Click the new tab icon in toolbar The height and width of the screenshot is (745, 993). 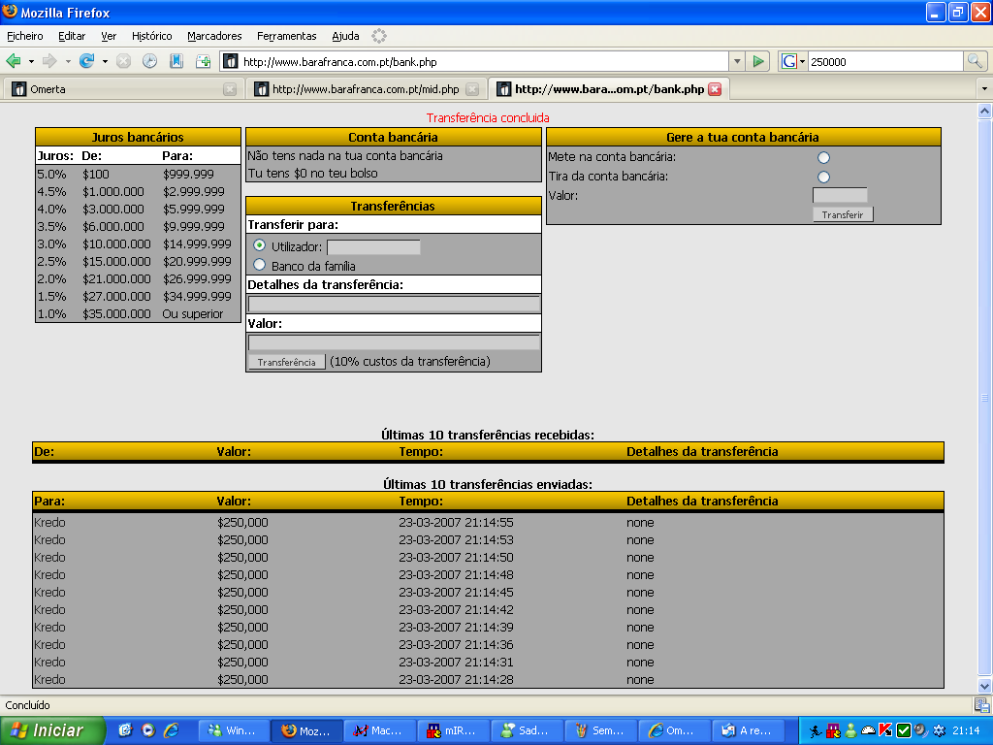click(204, 61)
